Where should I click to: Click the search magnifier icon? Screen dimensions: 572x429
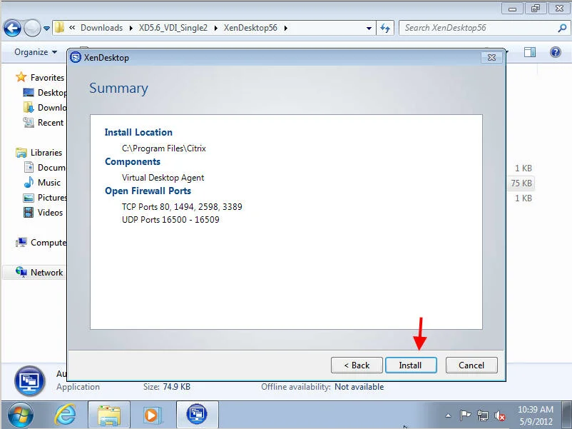[x=562, y=28]
